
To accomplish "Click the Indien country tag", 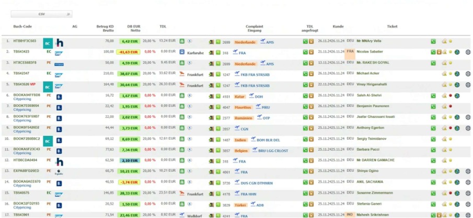I will (x=241, y=140).
